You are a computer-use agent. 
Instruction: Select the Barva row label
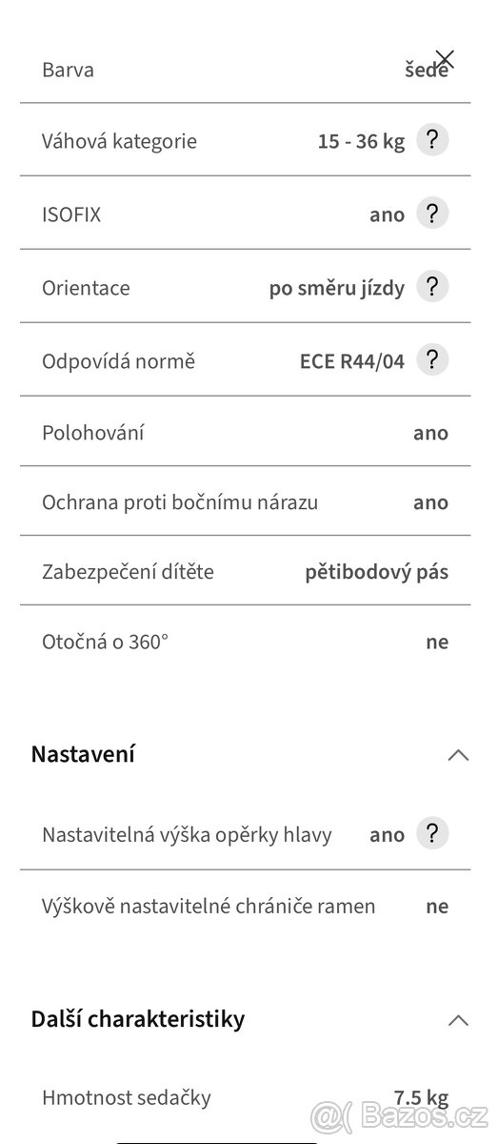pyautogui.click(x=68, y=70)
